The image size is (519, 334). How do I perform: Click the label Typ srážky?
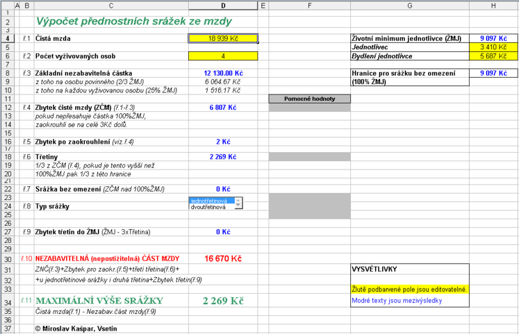(x=53, y=206)
